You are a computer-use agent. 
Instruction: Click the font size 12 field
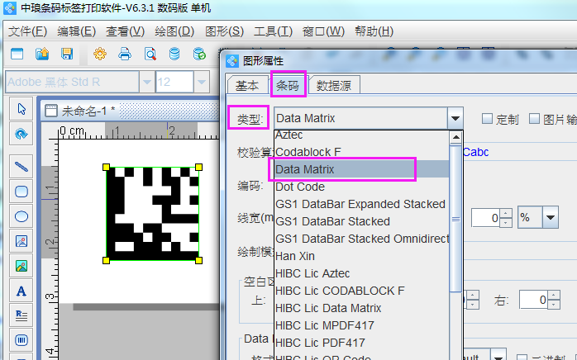tap(174, 82)
